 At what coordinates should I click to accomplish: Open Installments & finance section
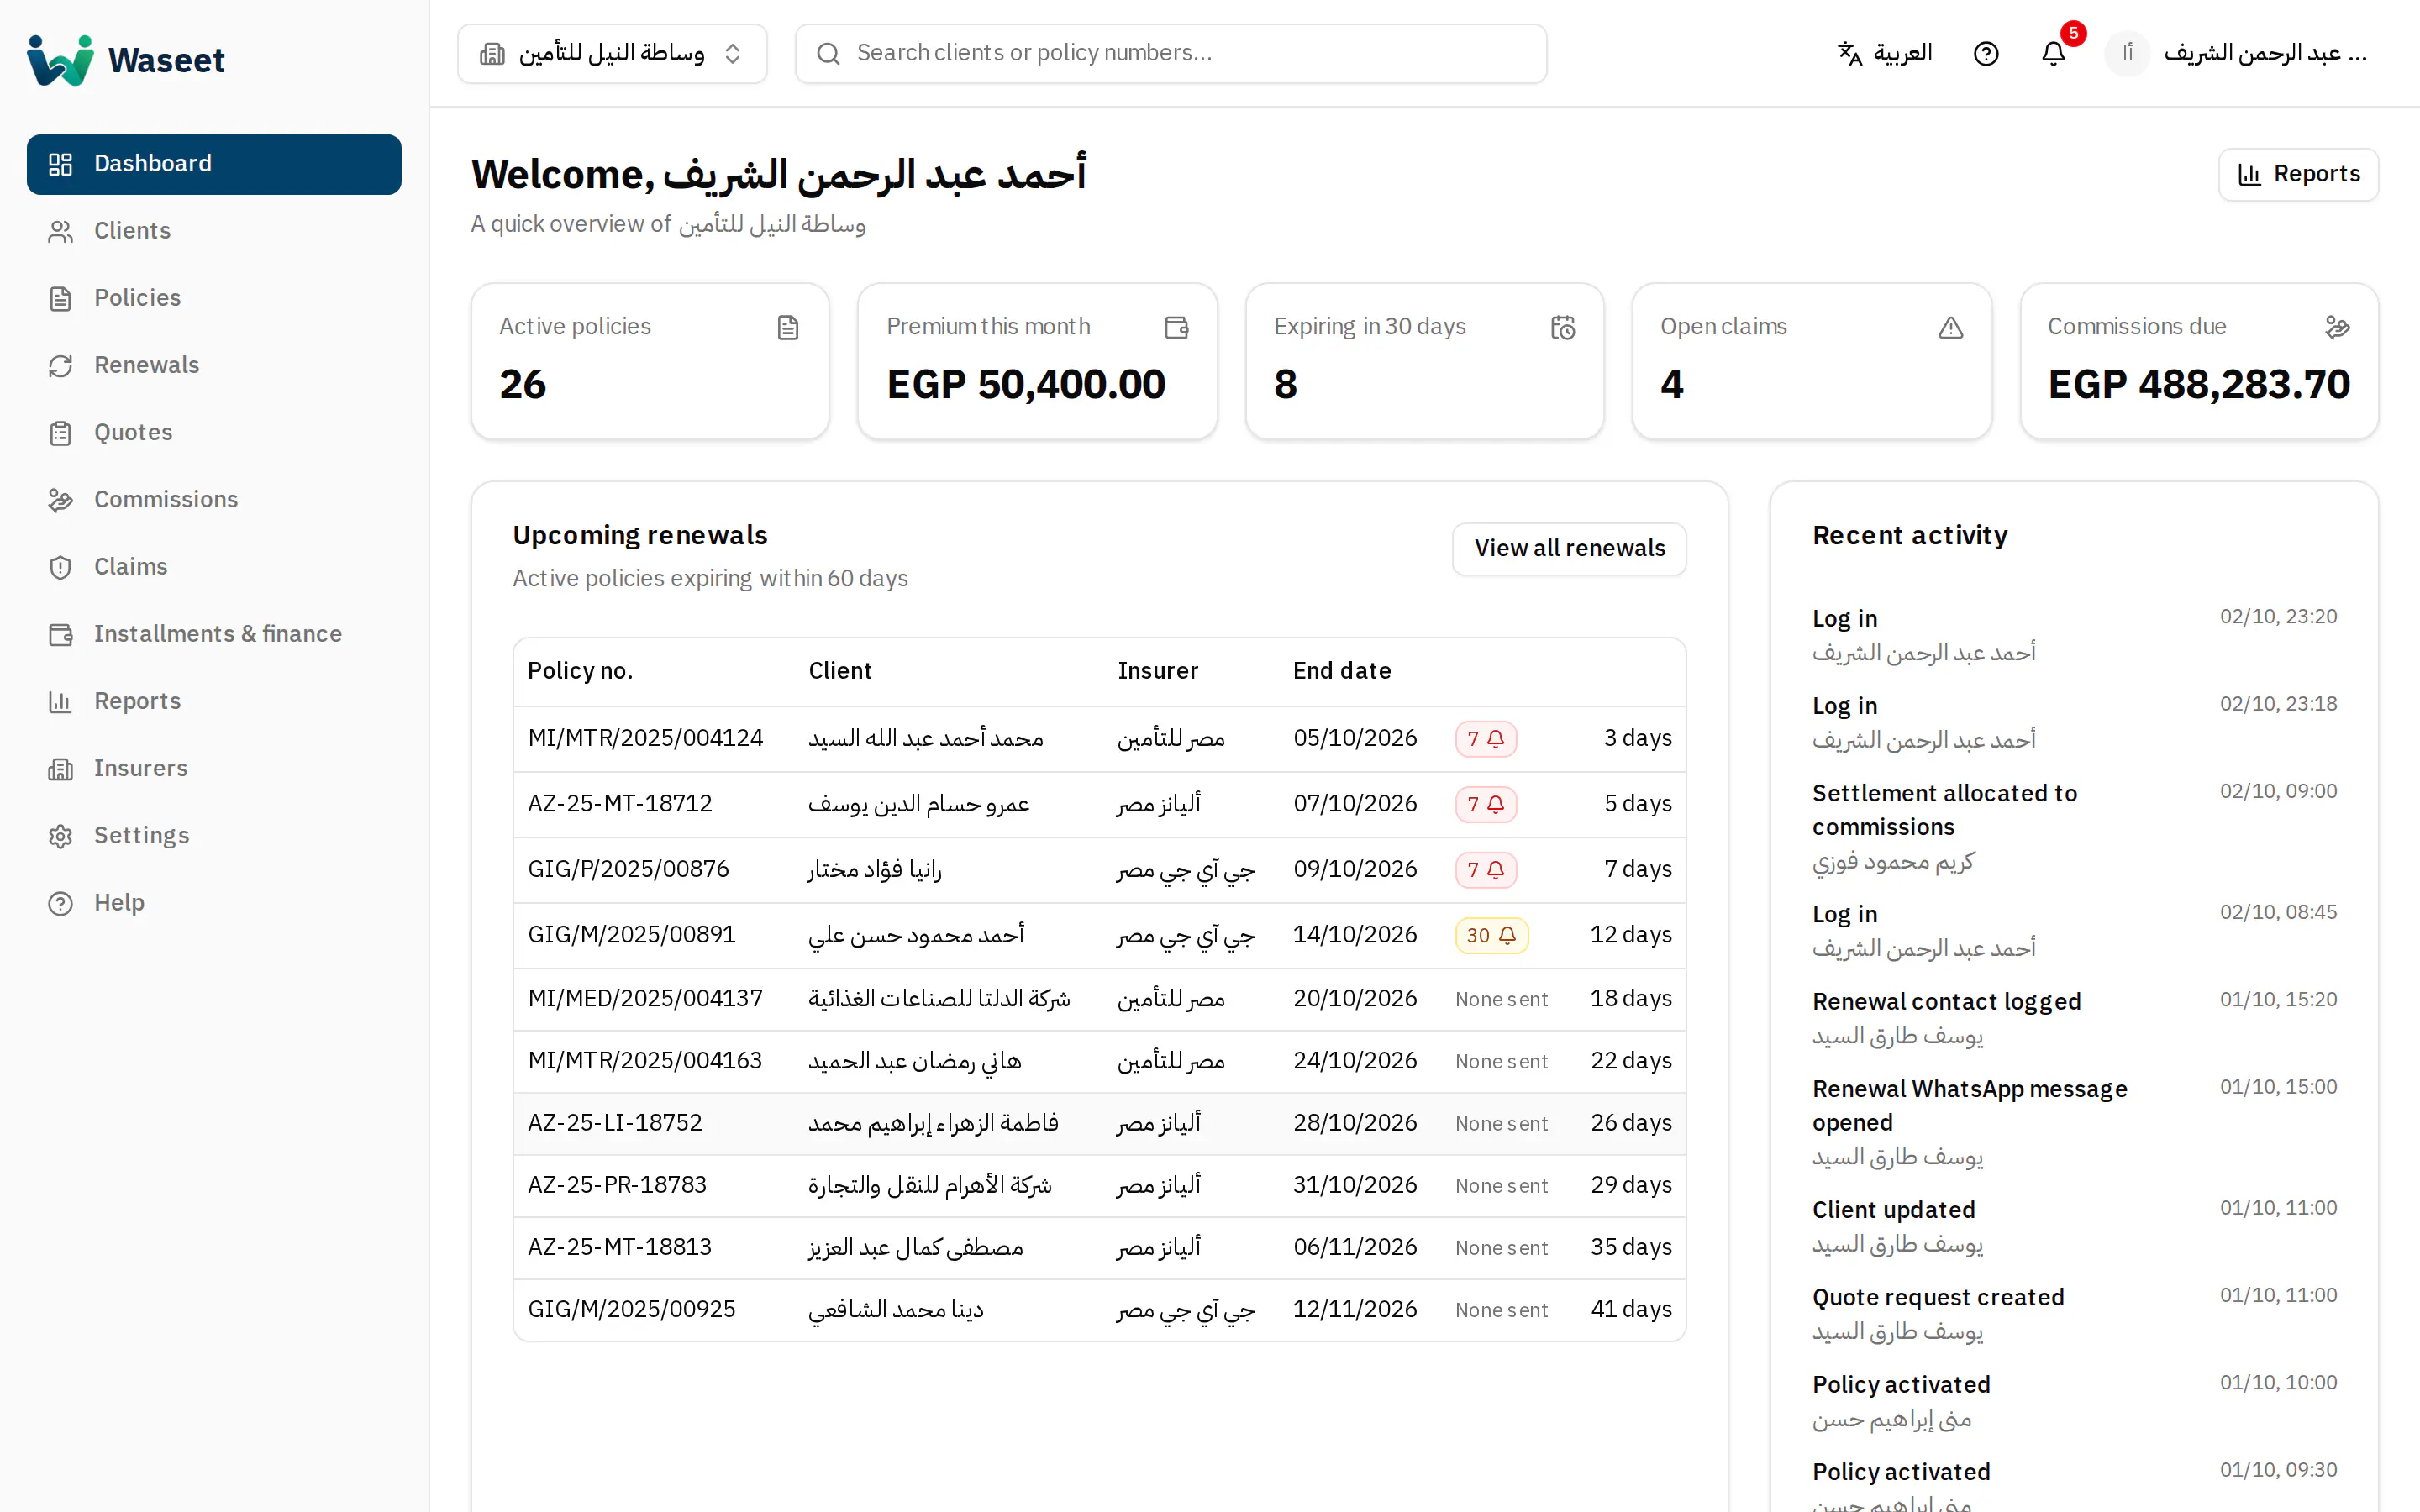(x=214, y=634)
